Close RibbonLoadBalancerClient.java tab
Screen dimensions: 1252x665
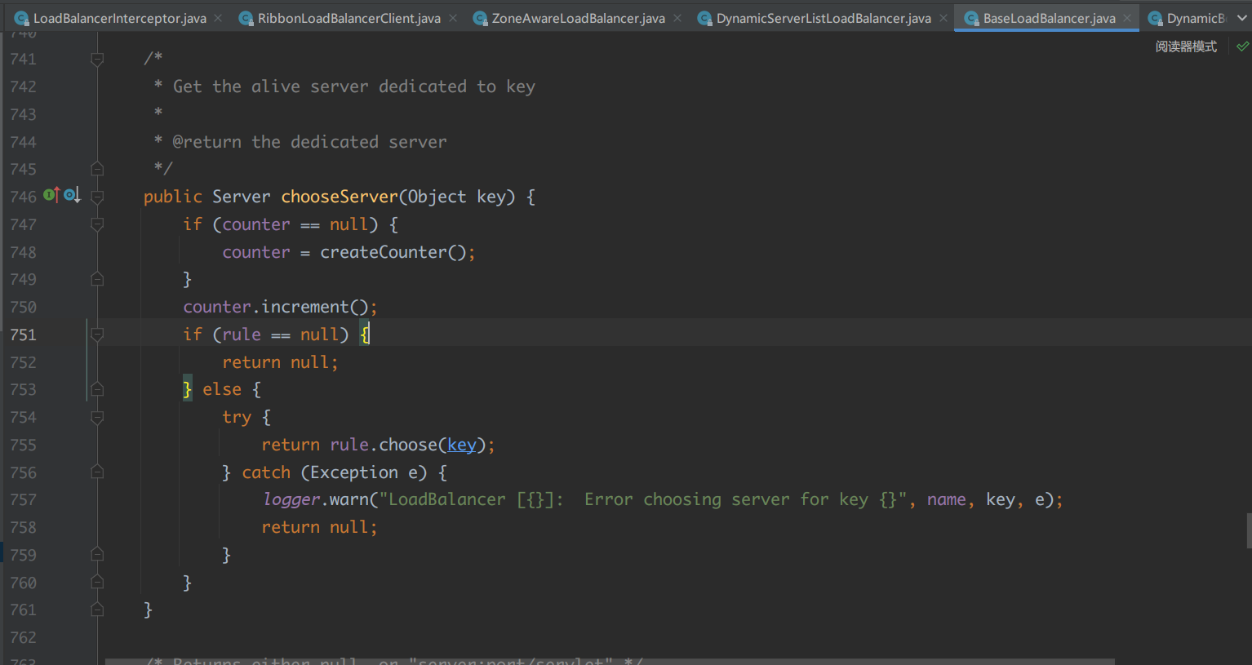coord(453,18)
